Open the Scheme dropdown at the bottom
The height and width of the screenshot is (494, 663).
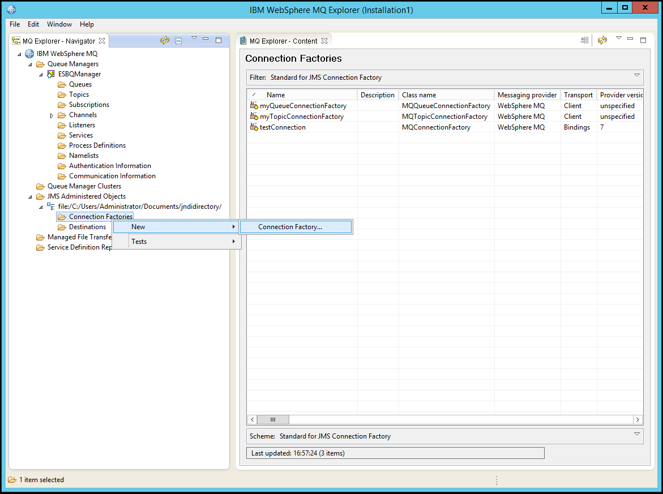click(636, 436)
